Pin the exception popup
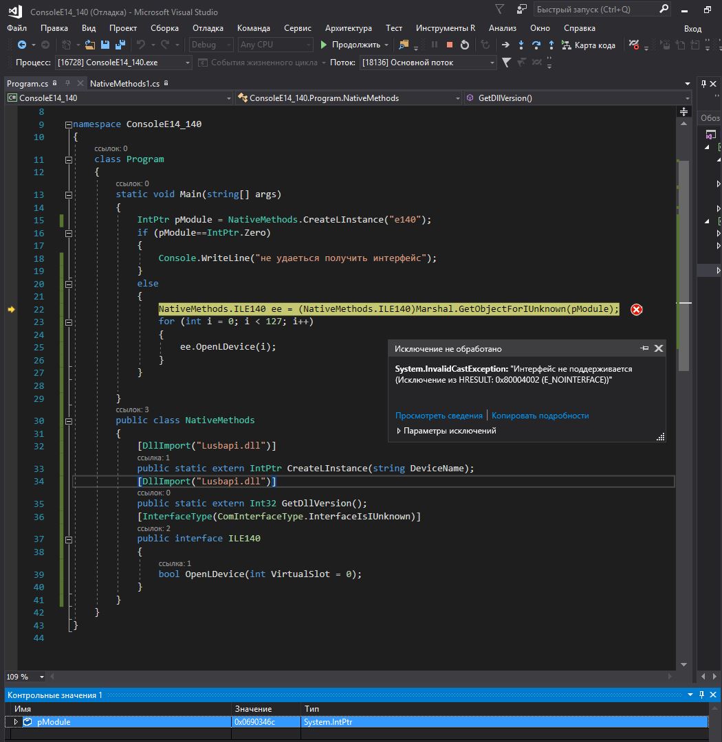Image resolution: width=722 pixels, height=742 pixels. coord(644,348)
